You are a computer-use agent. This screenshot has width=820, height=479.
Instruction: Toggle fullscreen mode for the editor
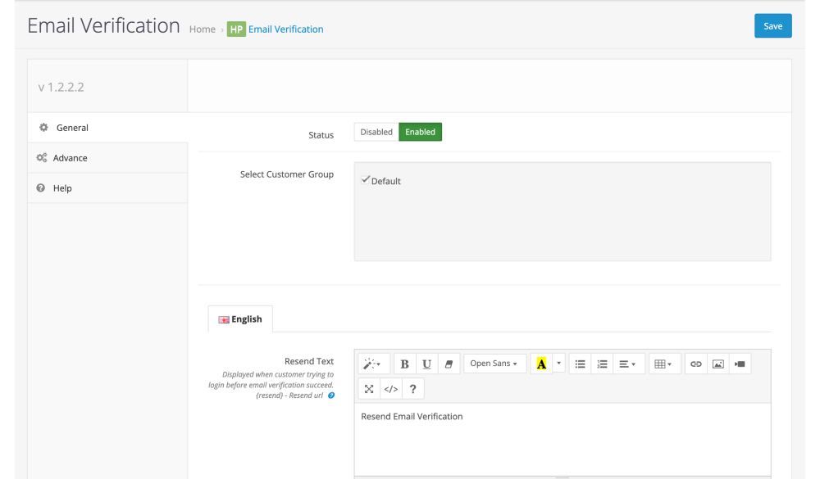tap(369, 389)
